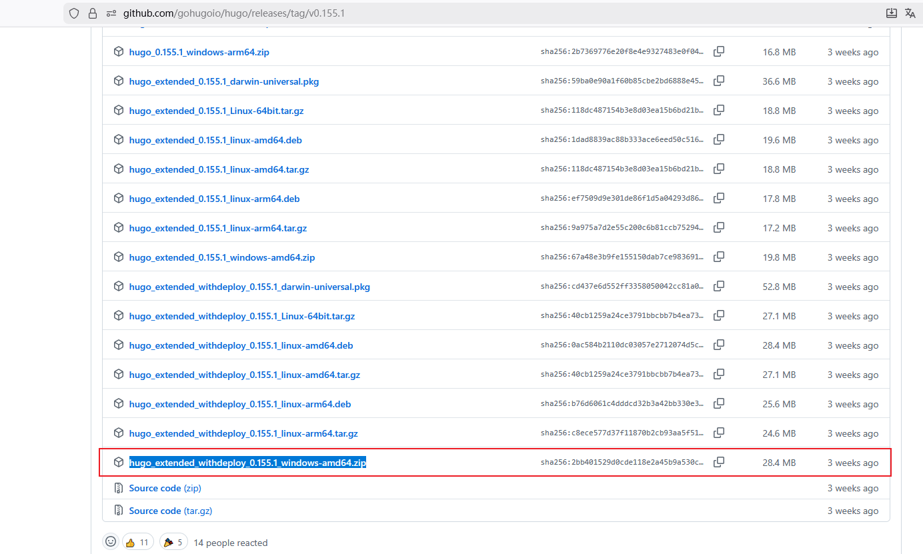Download hugo_extended_0.155.1_linux-amd64.deb
The image size is (923, 554).
[215, 140]
